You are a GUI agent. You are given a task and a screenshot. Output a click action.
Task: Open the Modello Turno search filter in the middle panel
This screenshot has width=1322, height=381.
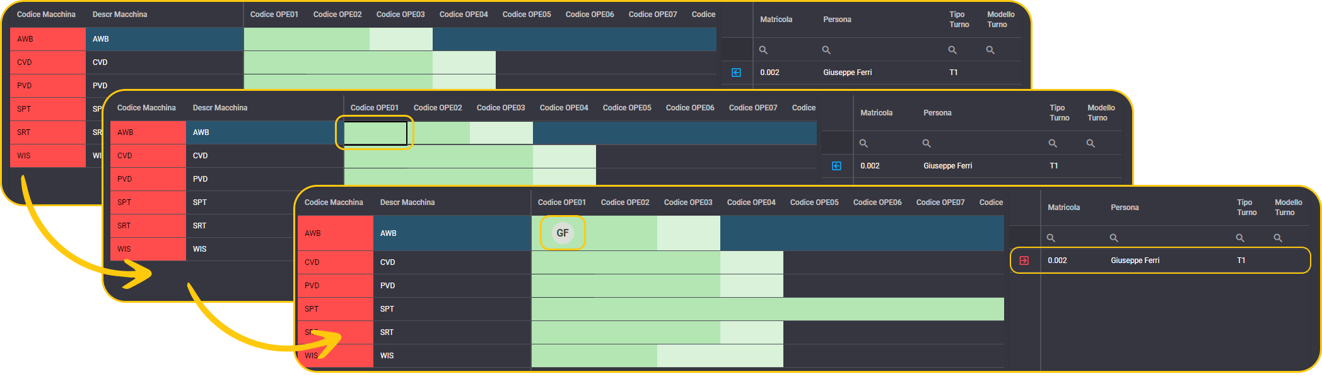[x=1091, y=143]
